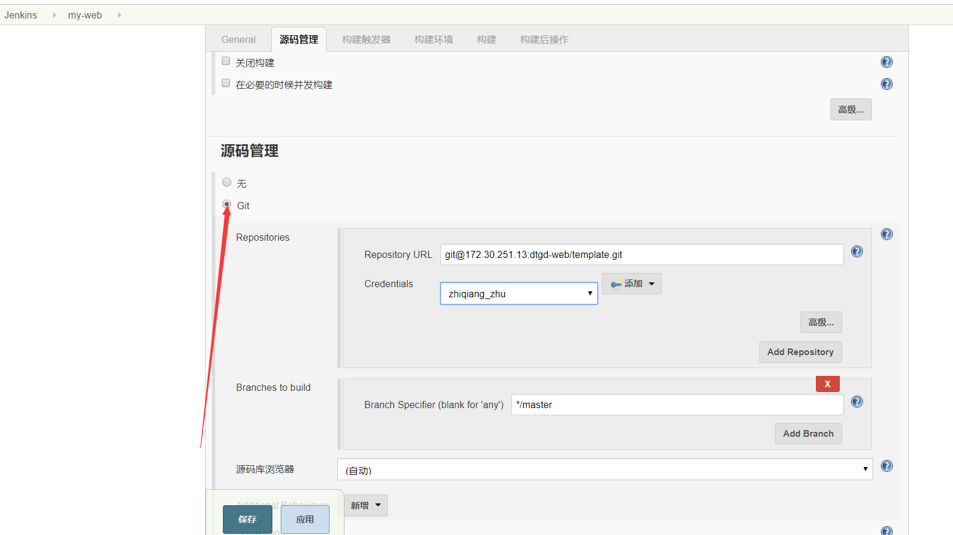
Task: Click the 源码管理 section heading
Action: click(x=250, y=151)
